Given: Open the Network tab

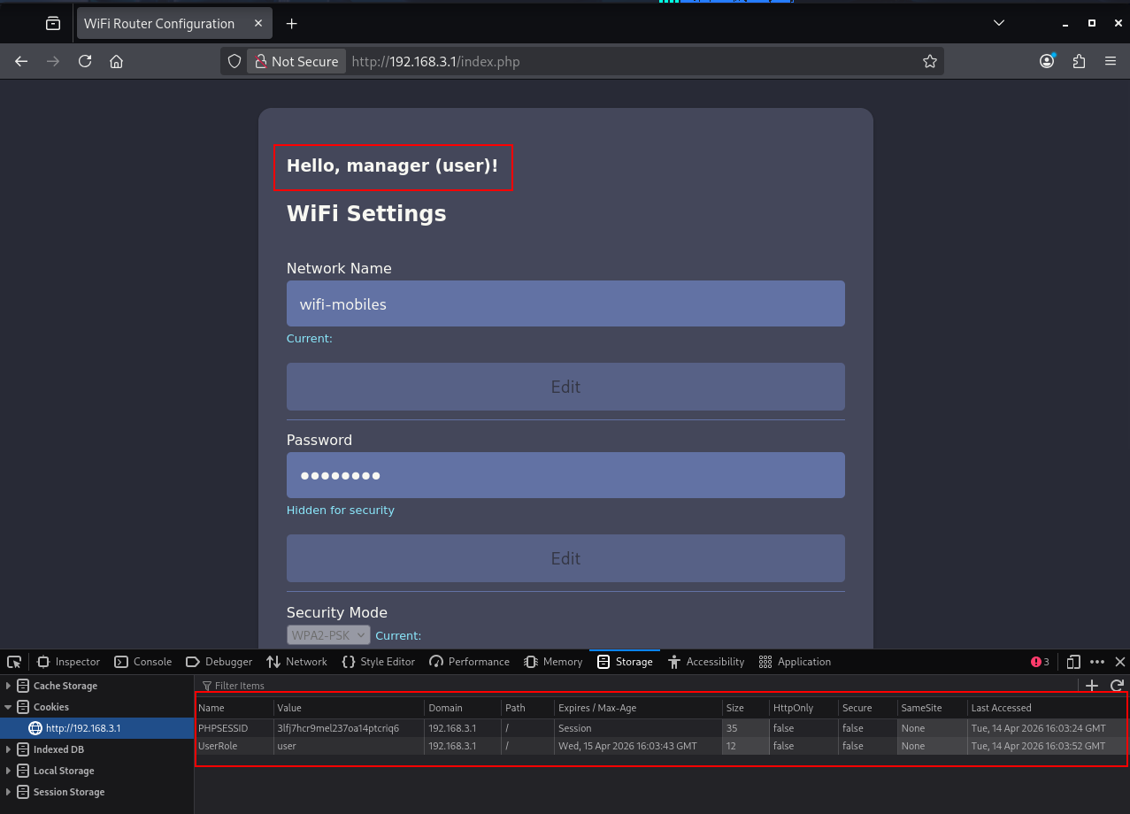Looking at the screenshot, I should (296, 662).
